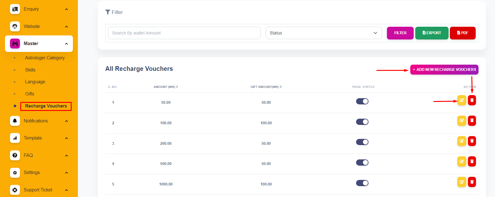Expand Website menu chevron
The width and height of the screenshot is (495, 197).
(66, 27)
